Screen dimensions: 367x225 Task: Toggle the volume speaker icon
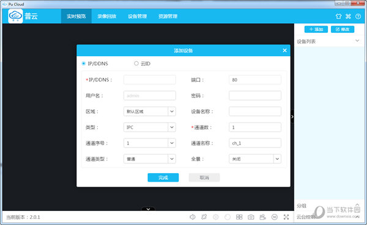click(193, 217)
